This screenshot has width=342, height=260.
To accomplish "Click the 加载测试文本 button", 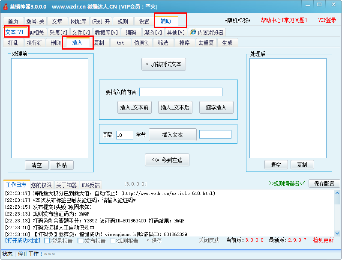I will [164, 64].
